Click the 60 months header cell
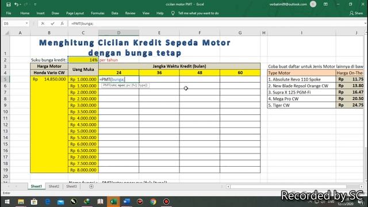 pyautogui.click(x=240, y=73)
